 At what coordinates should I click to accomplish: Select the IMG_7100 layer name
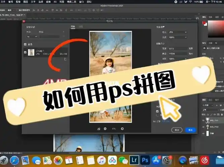pyautogui.click(x=214, y=127)
